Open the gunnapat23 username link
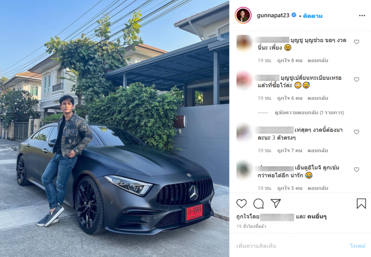The width and height of the screenshot is (371, 257). (x=273, y=15)
